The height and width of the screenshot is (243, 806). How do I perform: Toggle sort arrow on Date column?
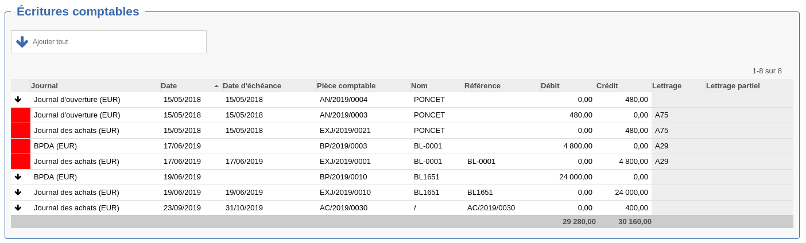point(216,86)
